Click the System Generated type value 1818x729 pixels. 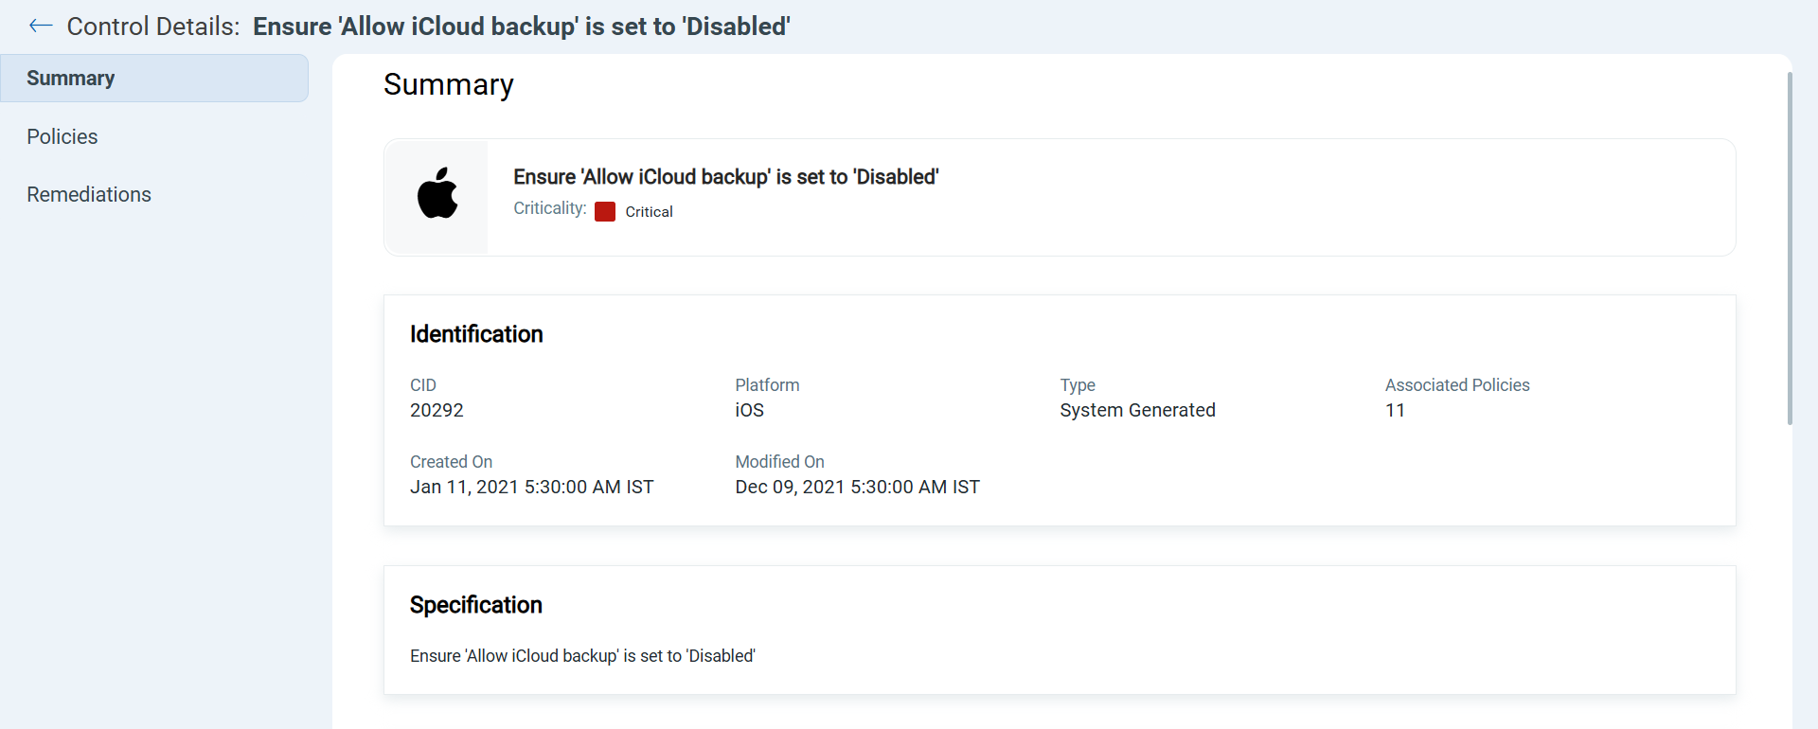click(x=1137, y=410)
